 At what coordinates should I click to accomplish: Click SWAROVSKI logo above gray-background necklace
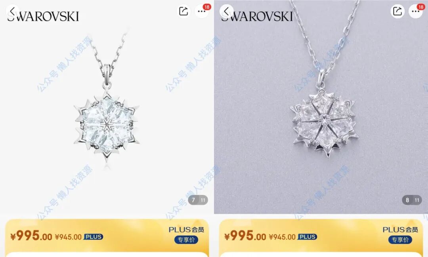(x=257, y=16)
